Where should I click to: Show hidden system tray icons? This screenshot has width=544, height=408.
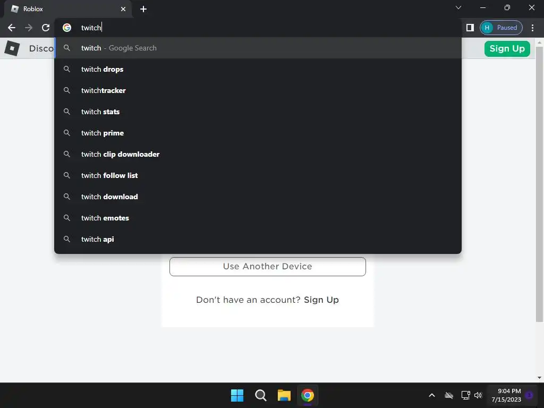point(432,395)
